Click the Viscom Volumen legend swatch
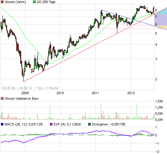This screenshot has width=167, height=154. click(x=2, y=98)
